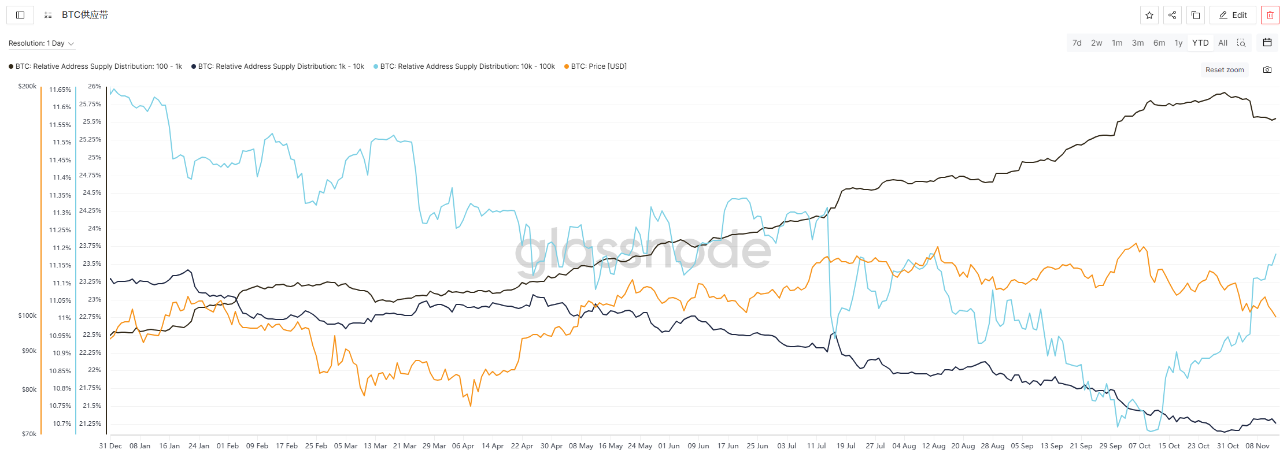
Task: Click the formula icon beside the chart title
Action: click(48, 15)
